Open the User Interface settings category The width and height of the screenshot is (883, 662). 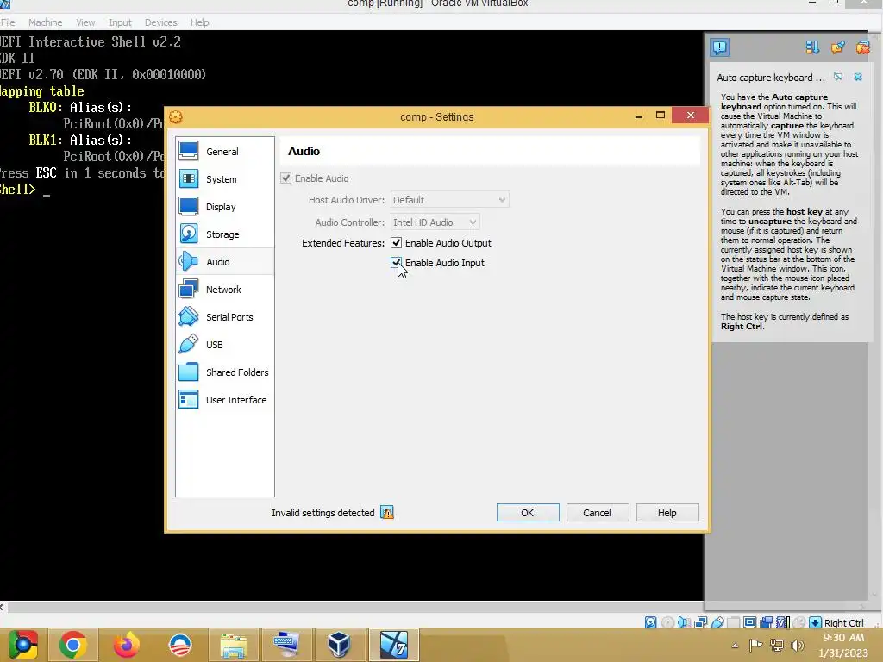pos(225,400)
